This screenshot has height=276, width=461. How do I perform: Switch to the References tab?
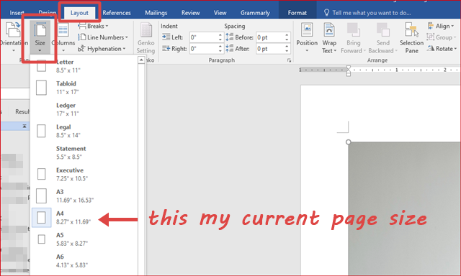click(x=117, y=13)
